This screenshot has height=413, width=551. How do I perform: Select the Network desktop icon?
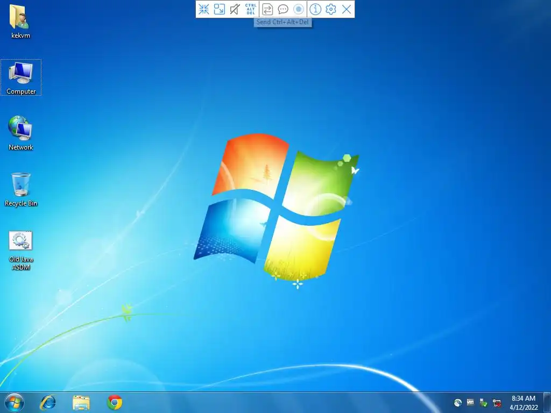(21, 133)
